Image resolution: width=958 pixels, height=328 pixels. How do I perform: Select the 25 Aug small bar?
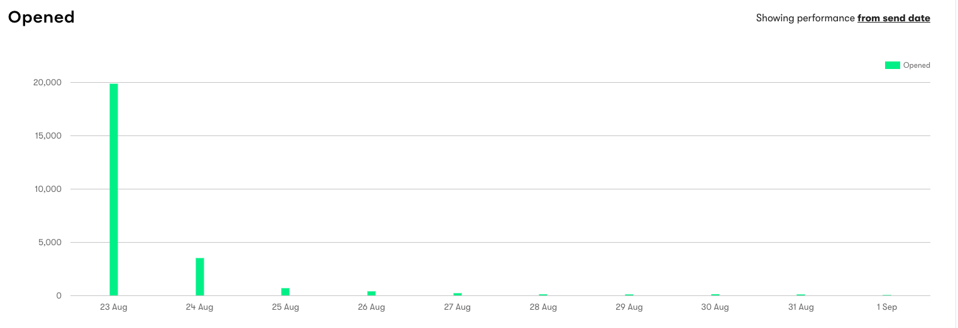tap(285, 292)
